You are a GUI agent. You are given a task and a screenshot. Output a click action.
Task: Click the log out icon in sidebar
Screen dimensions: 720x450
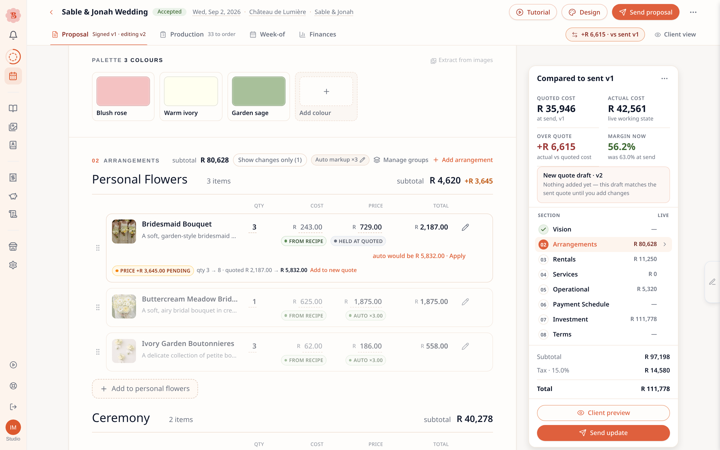point(13,407)
